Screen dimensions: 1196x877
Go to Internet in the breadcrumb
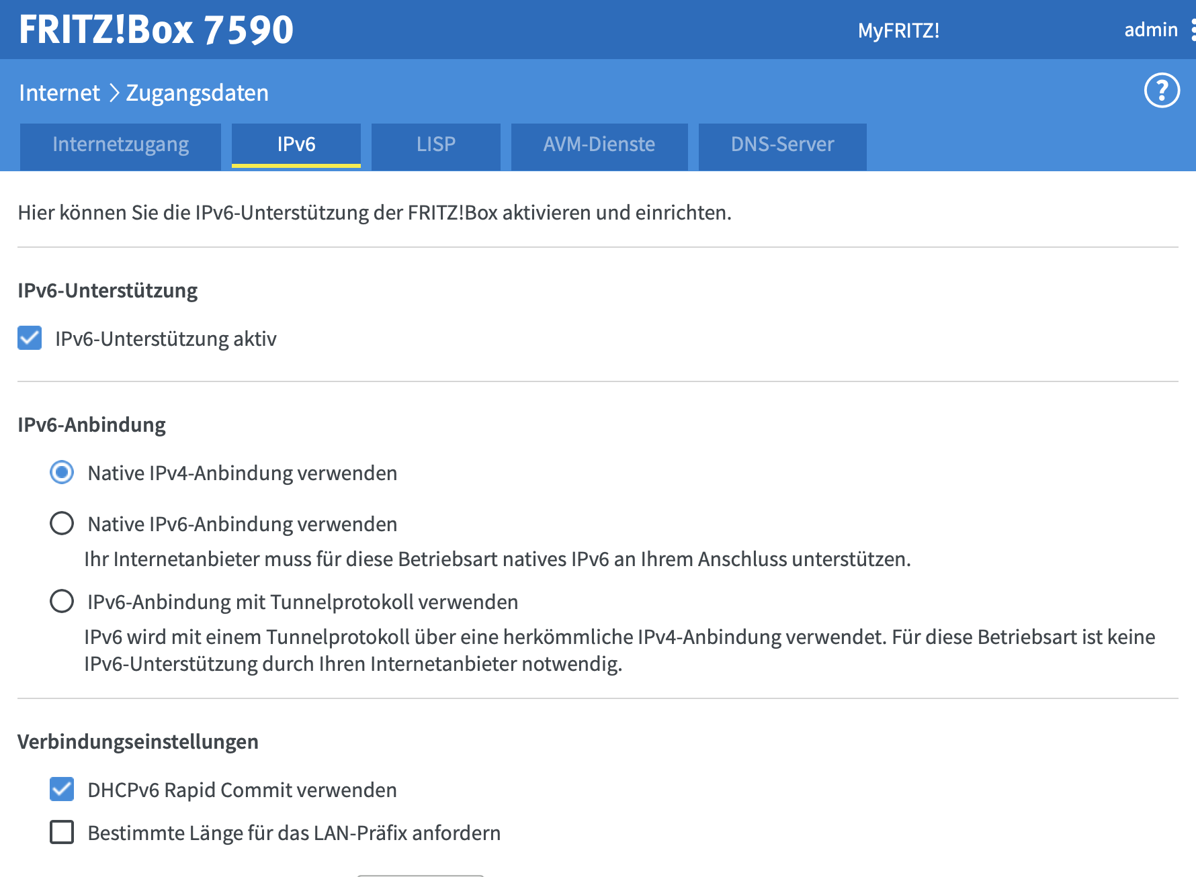tap(59, 93)
